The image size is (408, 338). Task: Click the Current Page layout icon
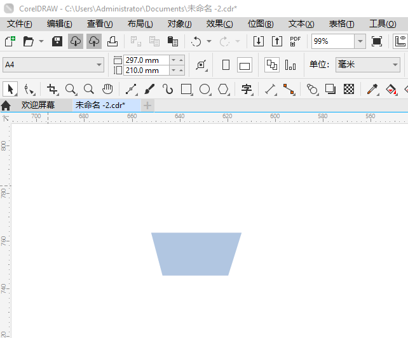pos(290,65)
